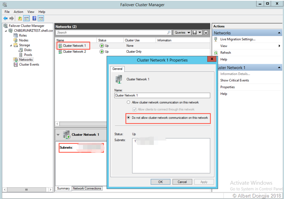
Task: Click Live Migration Settings icon
Action: 216,39
